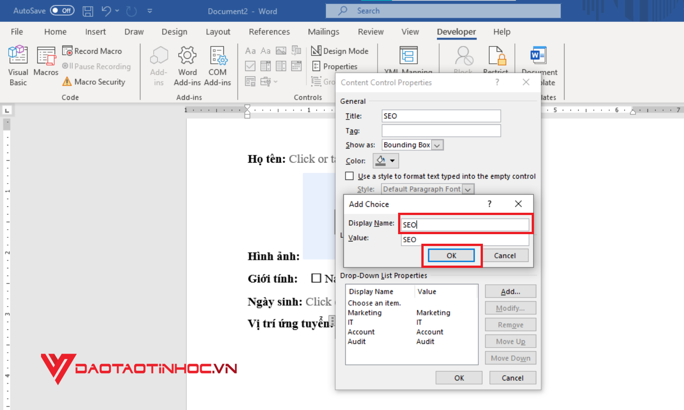The image size is (684, 410).
Task: Open the 'Show as' Bounding Box dropdown
Action: (437, 144)
